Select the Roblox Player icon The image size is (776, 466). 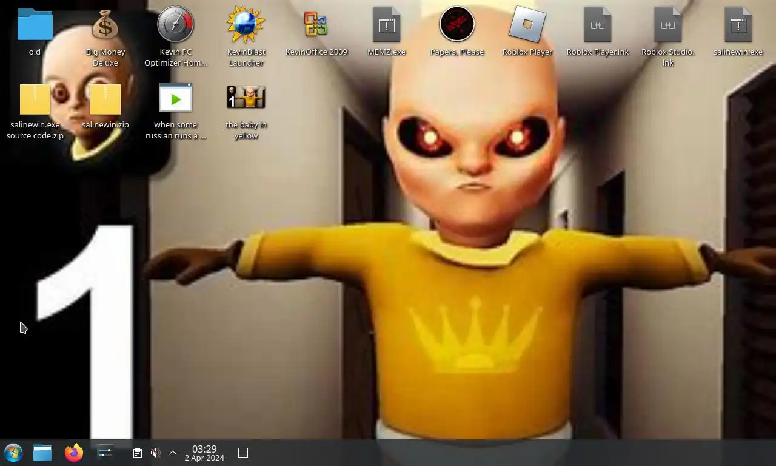pos(527,25)
